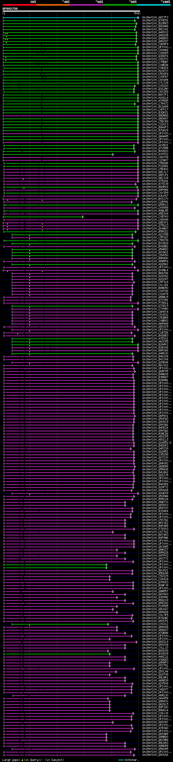Click hit UniRef100_C7MDB7
The height and width of the screenshot is (762, 173).
pyautogui.click(x=155, y=62)
